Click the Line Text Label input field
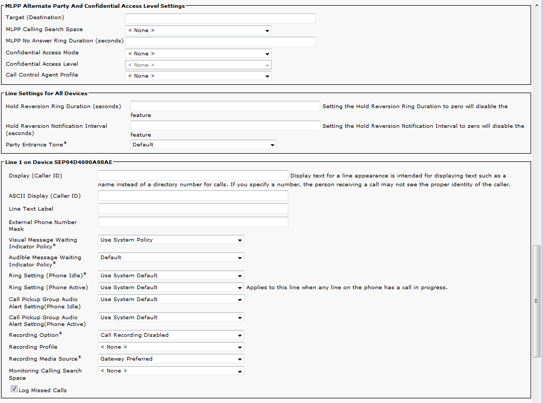This screenshot has width=543, height=403. pos(193,208)
